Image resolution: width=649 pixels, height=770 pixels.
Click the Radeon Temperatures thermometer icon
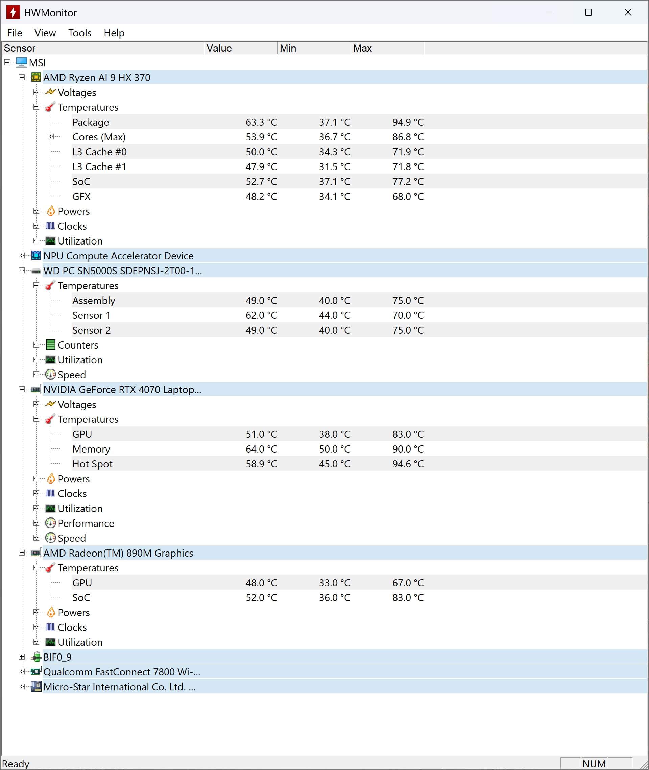click(50, 567)
